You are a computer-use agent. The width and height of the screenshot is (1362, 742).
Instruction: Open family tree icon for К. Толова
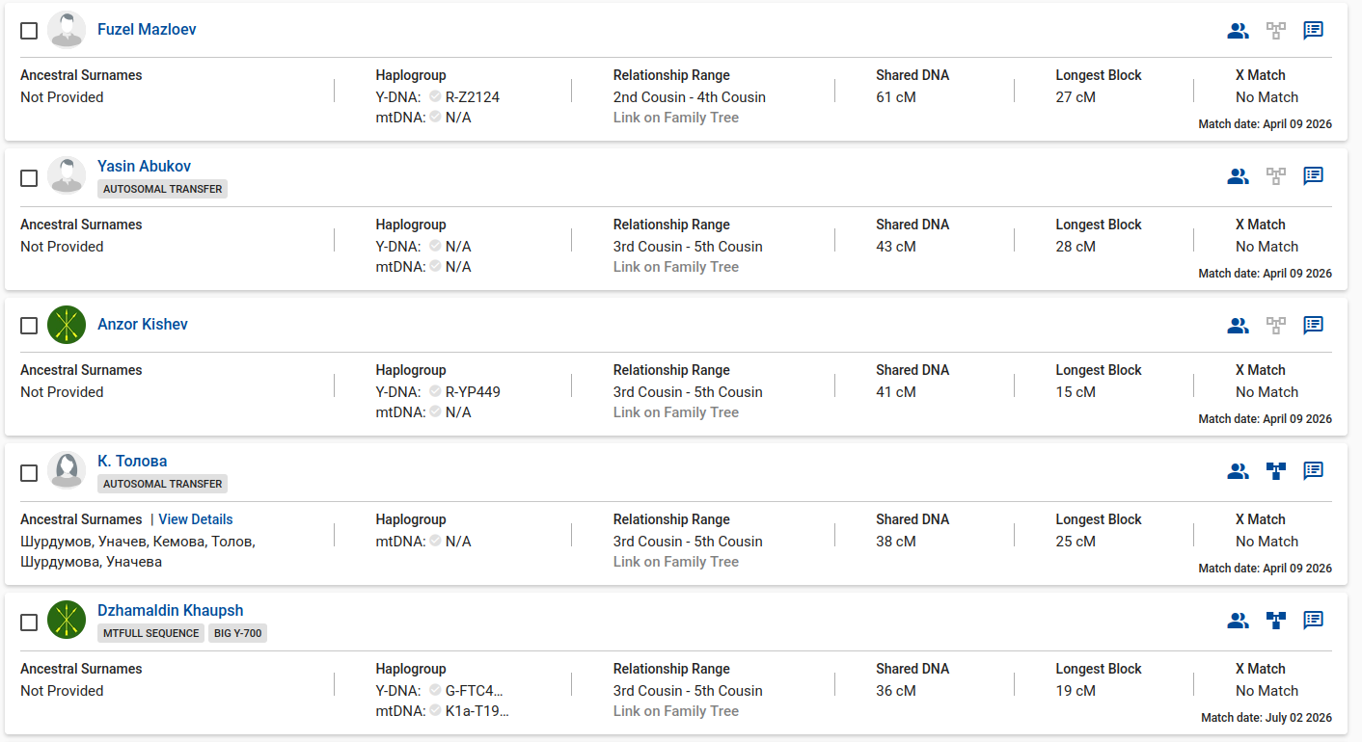pyautogui.click(x=1276, y=471)
